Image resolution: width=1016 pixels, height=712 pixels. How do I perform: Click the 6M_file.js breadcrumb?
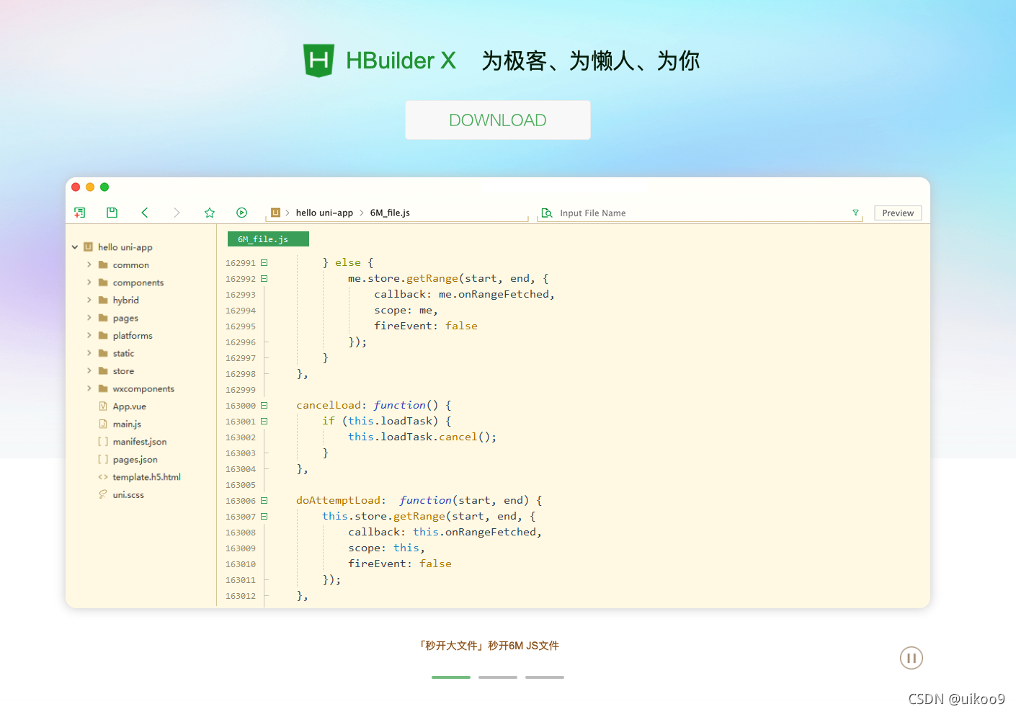click(390, 213)
